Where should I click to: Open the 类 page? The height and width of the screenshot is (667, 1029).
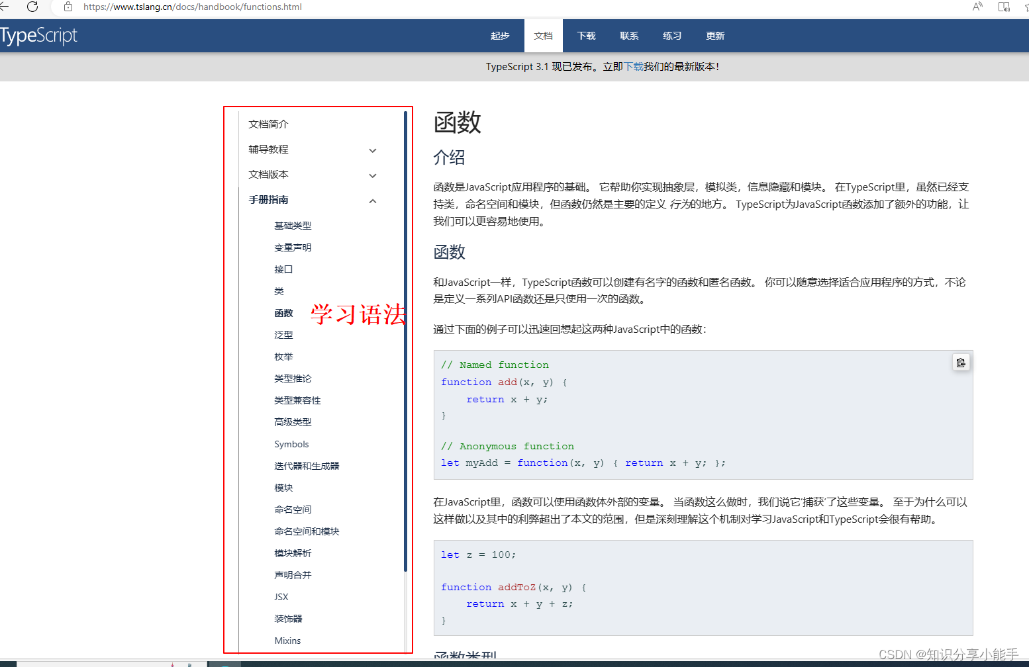tap(279, 291)
